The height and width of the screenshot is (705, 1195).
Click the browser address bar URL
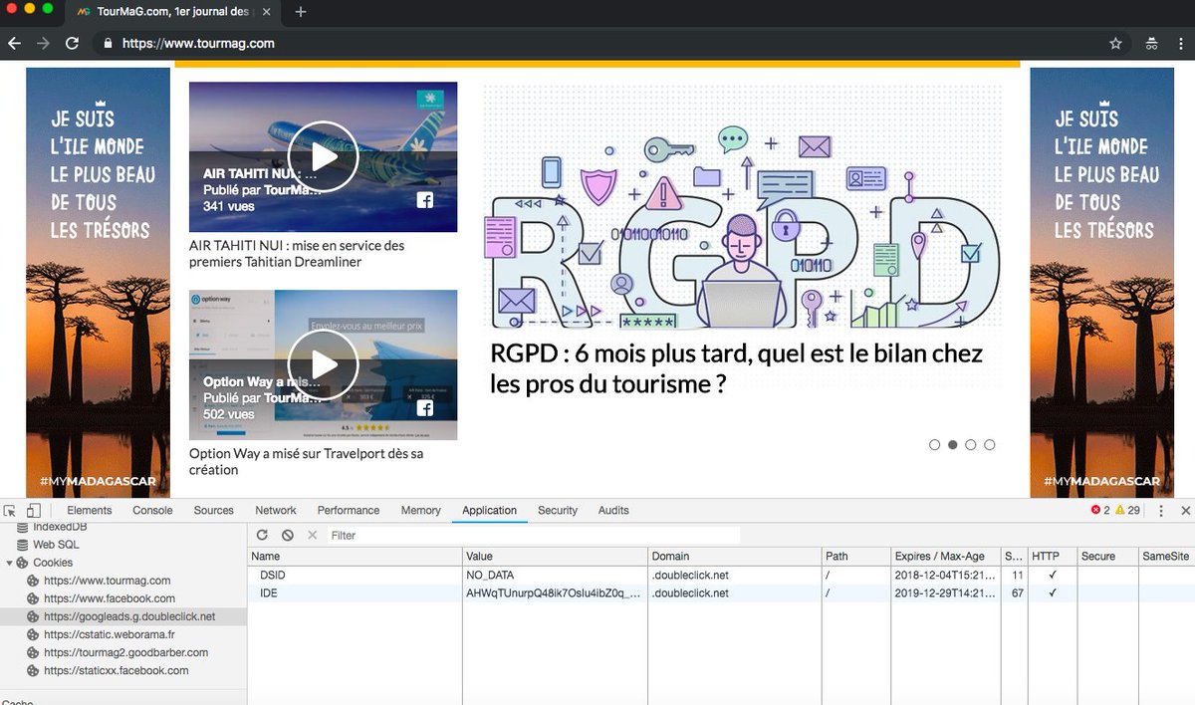click(x=198, y=44)
